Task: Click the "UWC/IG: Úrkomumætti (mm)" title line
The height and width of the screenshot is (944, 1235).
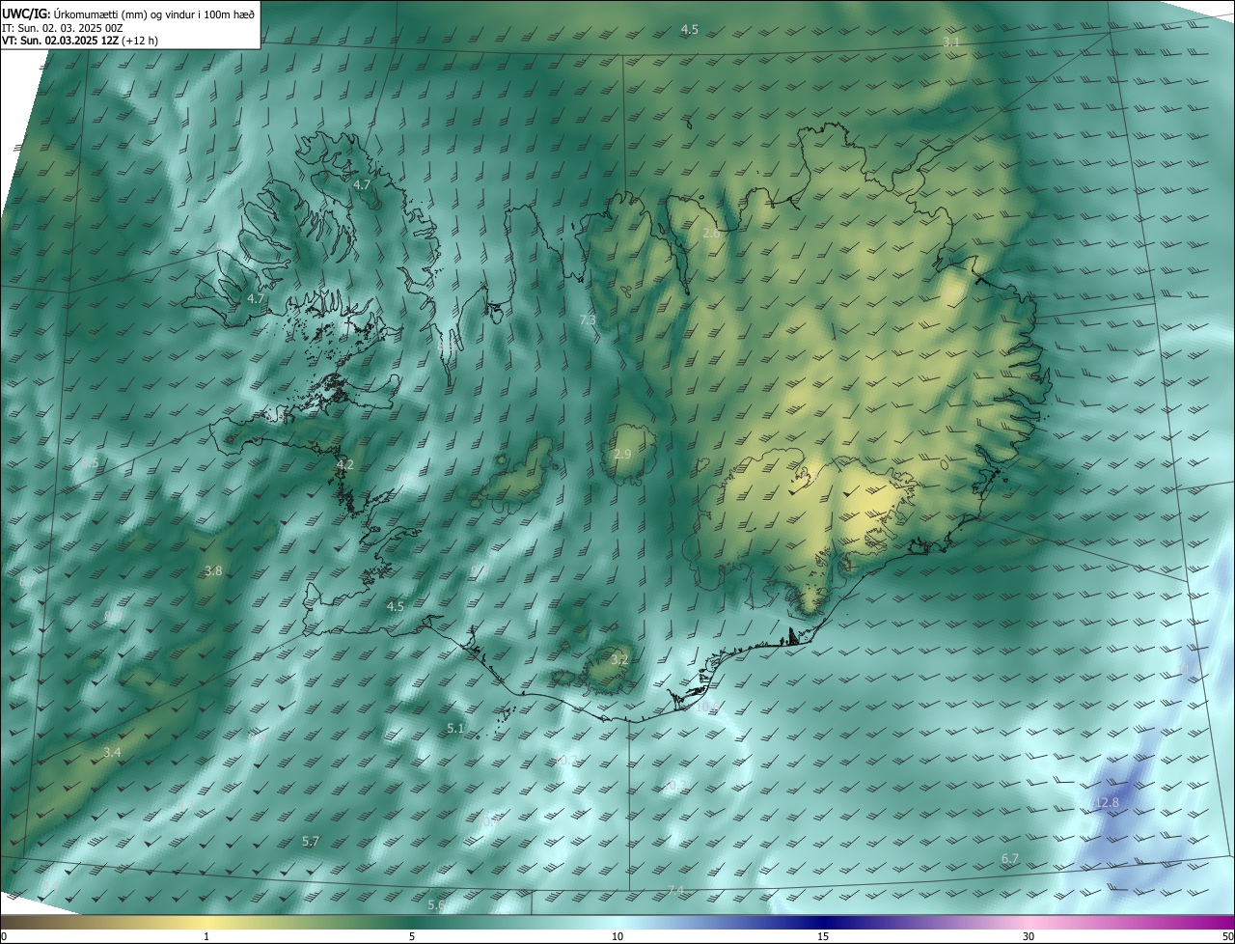Action: [x=128, y=13]
